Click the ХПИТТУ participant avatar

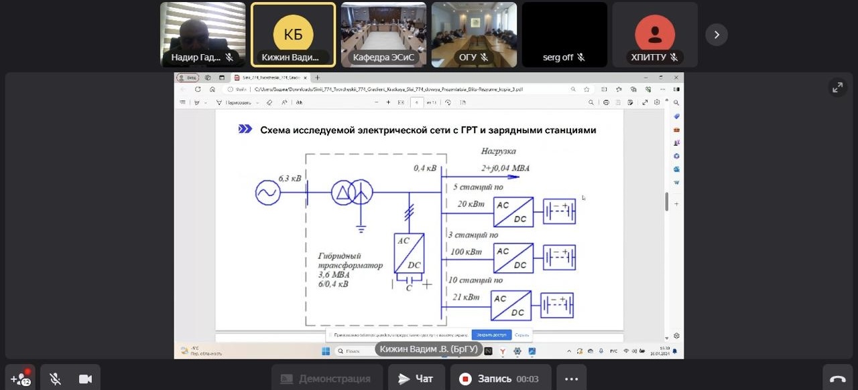655,33
